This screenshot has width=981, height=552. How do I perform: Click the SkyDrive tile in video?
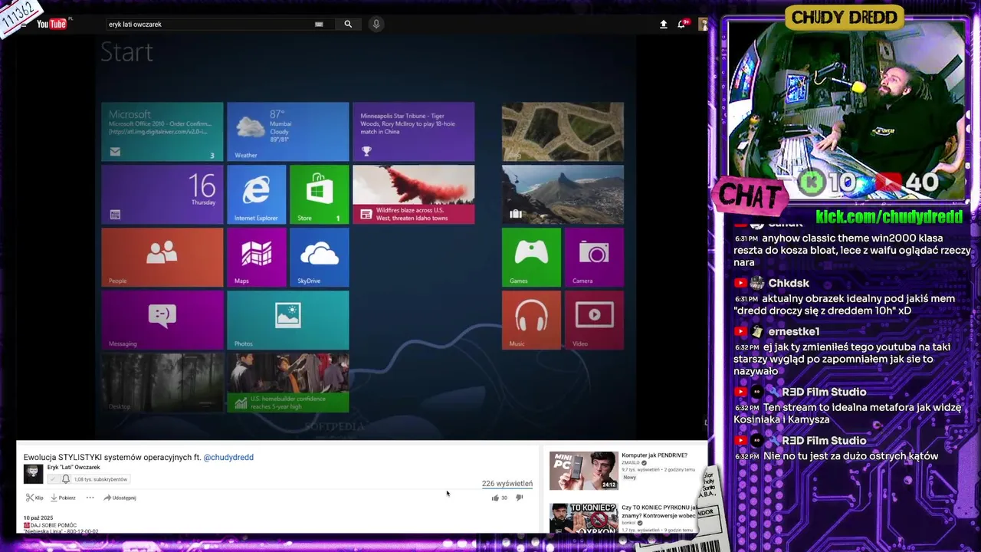pos(319,258)
